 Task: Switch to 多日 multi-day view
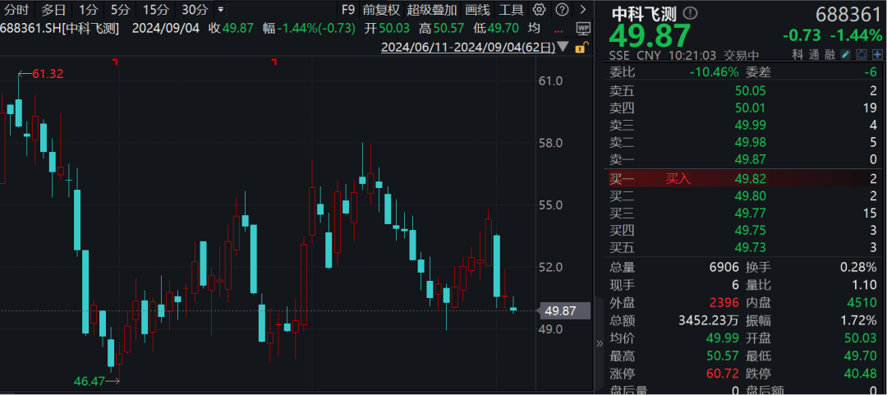coord(53,9)
